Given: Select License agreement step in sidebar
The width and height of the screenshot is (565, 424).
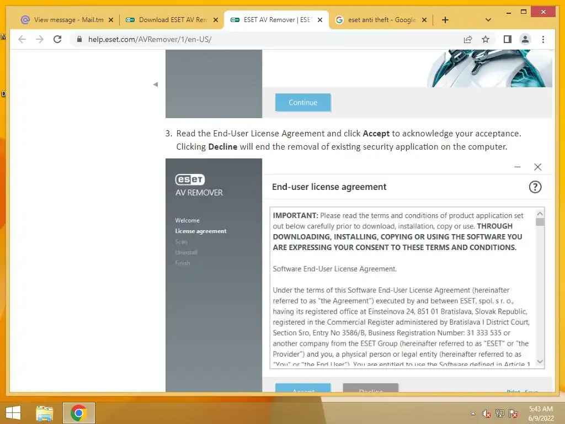Looking at the screenshot, I should coord(201,231).
